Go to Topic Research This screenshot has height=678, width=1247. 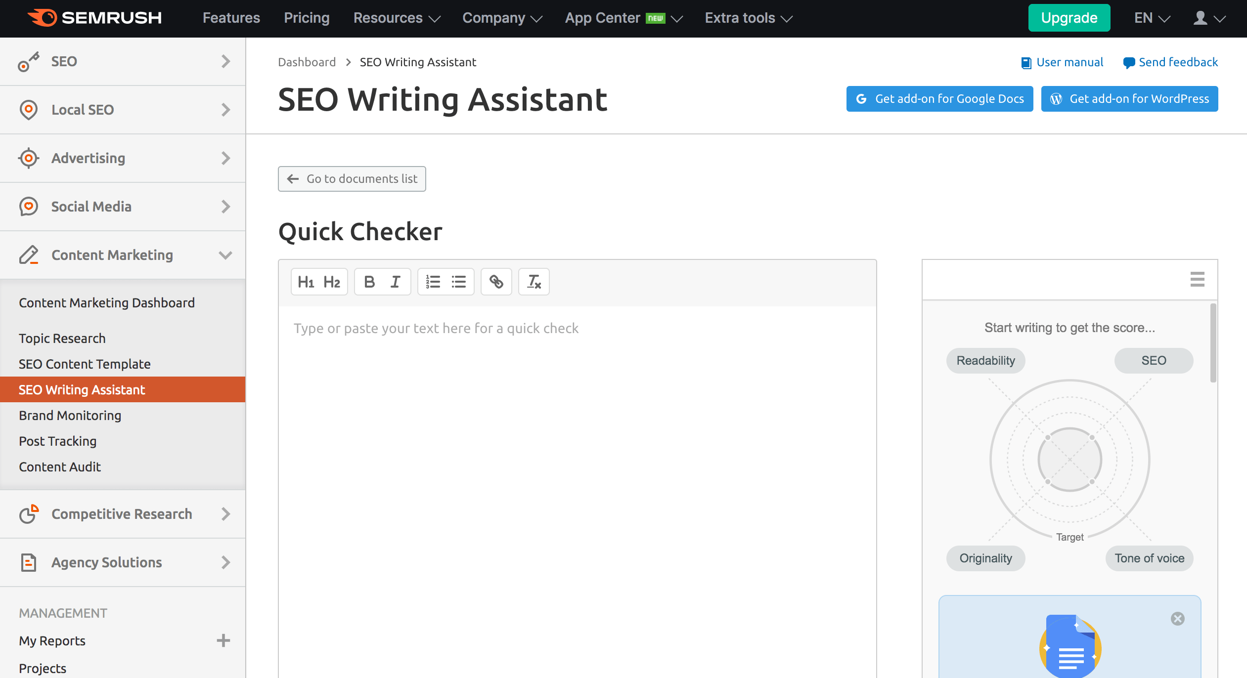(62, 339)
